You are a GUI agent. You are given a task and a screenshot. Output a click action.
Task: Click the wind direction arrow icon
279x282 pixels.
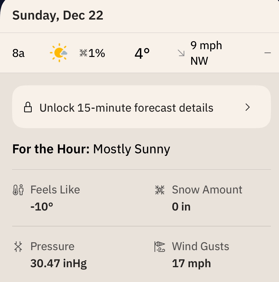pyautogui.click(x=181, y=53)
